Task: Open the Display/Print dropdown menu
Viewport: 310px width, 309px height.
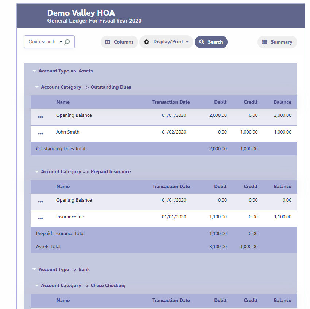Action: [166, 42]
